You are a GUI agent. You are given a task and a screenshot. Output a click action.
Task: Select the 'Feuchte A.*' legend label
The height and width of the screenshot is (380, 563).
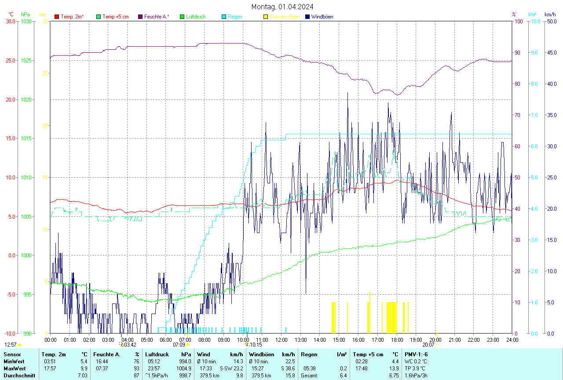(x=157, y=17)
